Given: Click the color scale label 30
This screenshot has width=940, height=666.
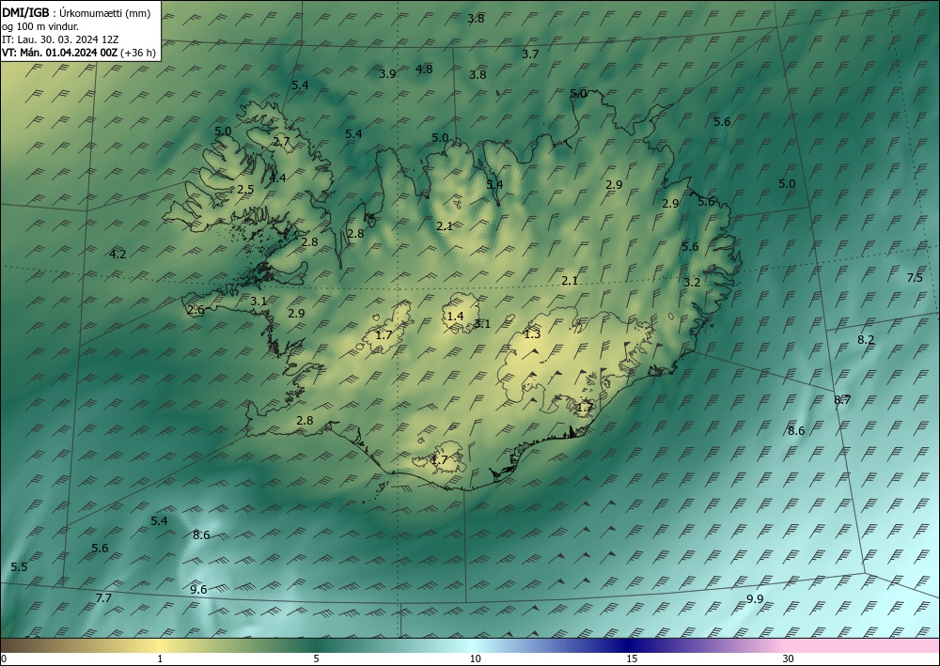Looking at the screenshot, I should click(789, 659).
